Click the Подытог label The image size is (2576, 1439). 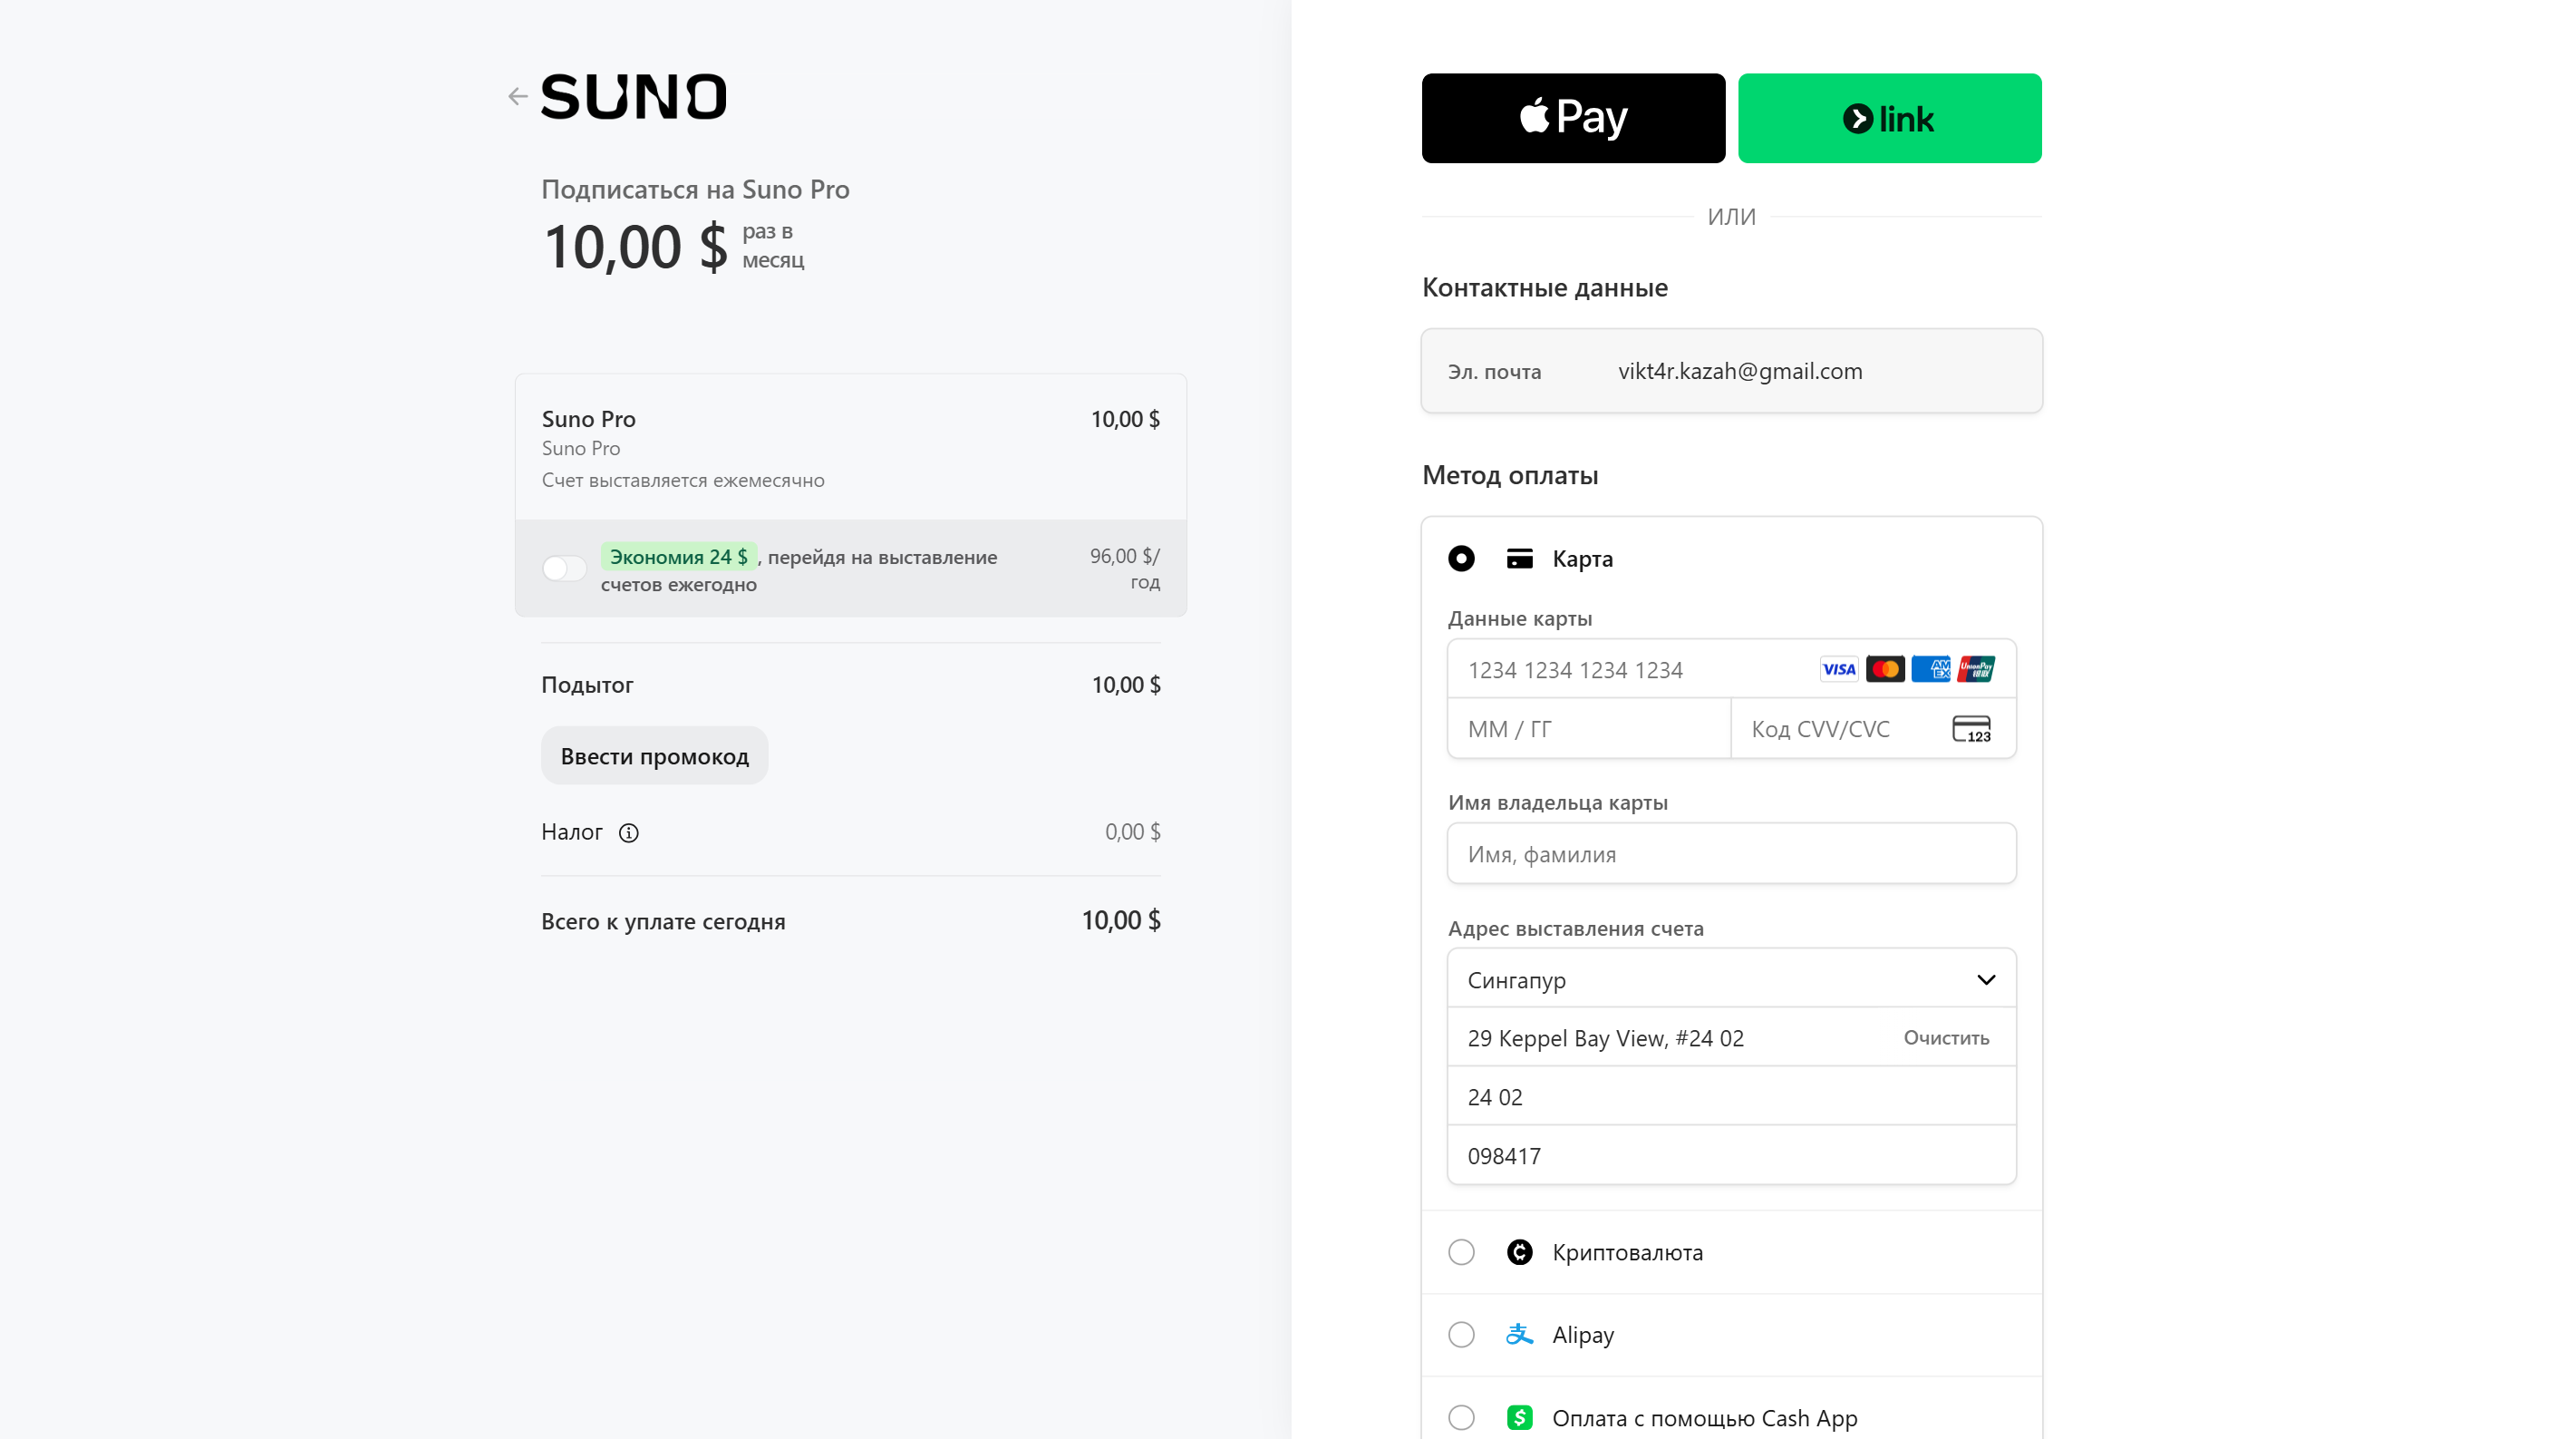587,685
